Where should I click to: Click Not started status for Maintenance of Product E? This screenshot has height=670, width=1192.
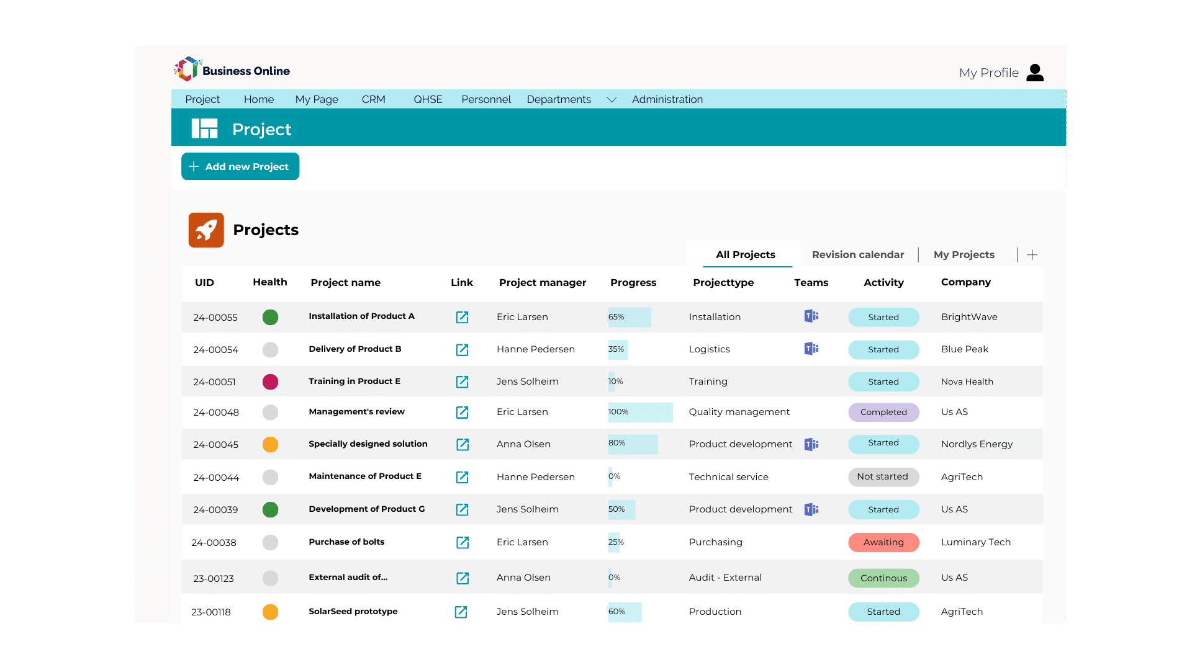coord(883,476)
